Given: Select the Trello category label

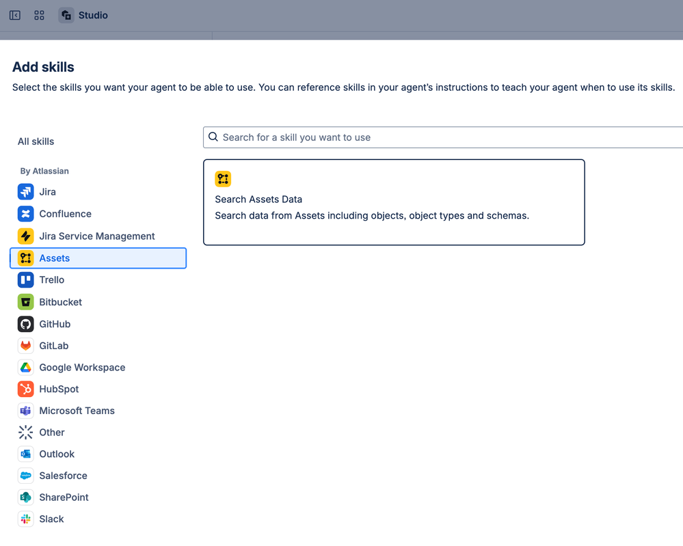Looking at the screenshot, I should point(52,280).
